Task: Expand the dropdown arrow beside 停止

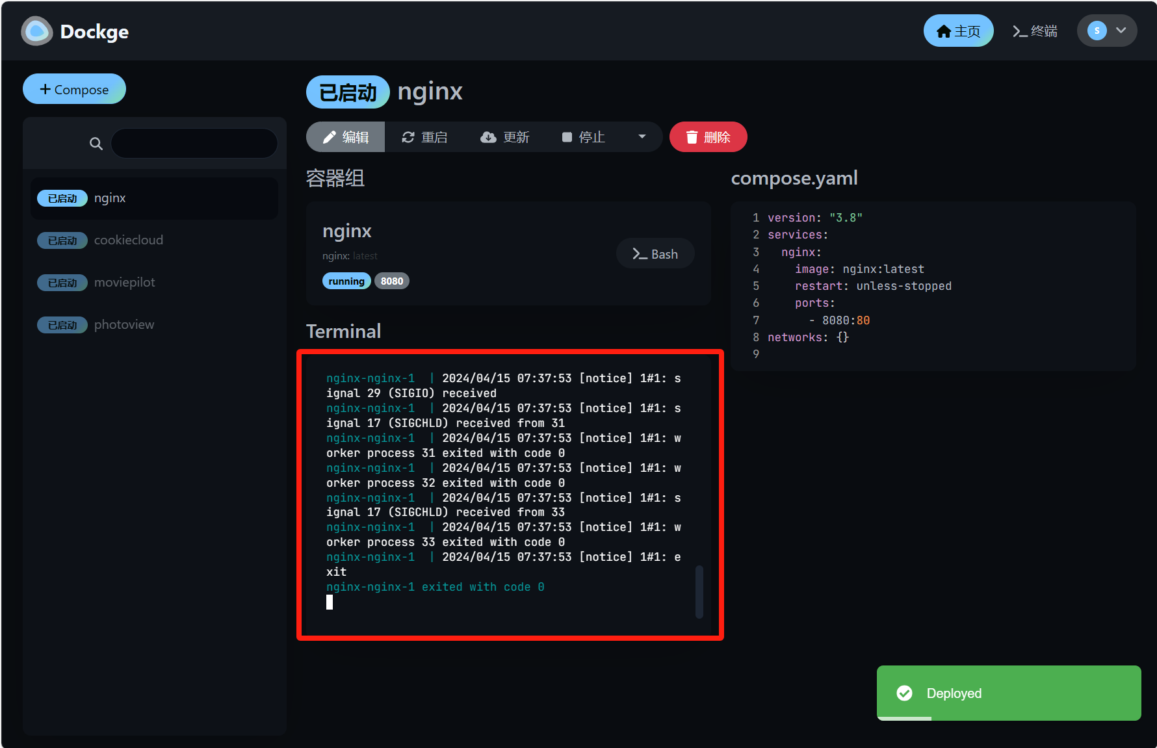Action: (x=642, y=136)
